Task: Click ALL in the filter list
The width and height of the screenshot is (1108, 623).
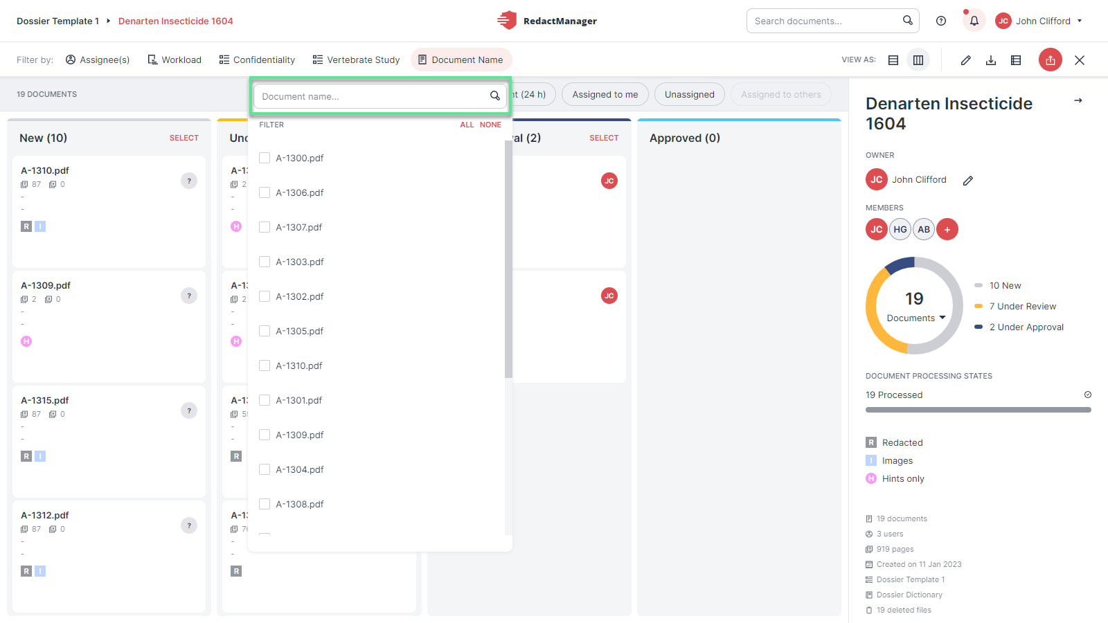Action: click(467, 125)
